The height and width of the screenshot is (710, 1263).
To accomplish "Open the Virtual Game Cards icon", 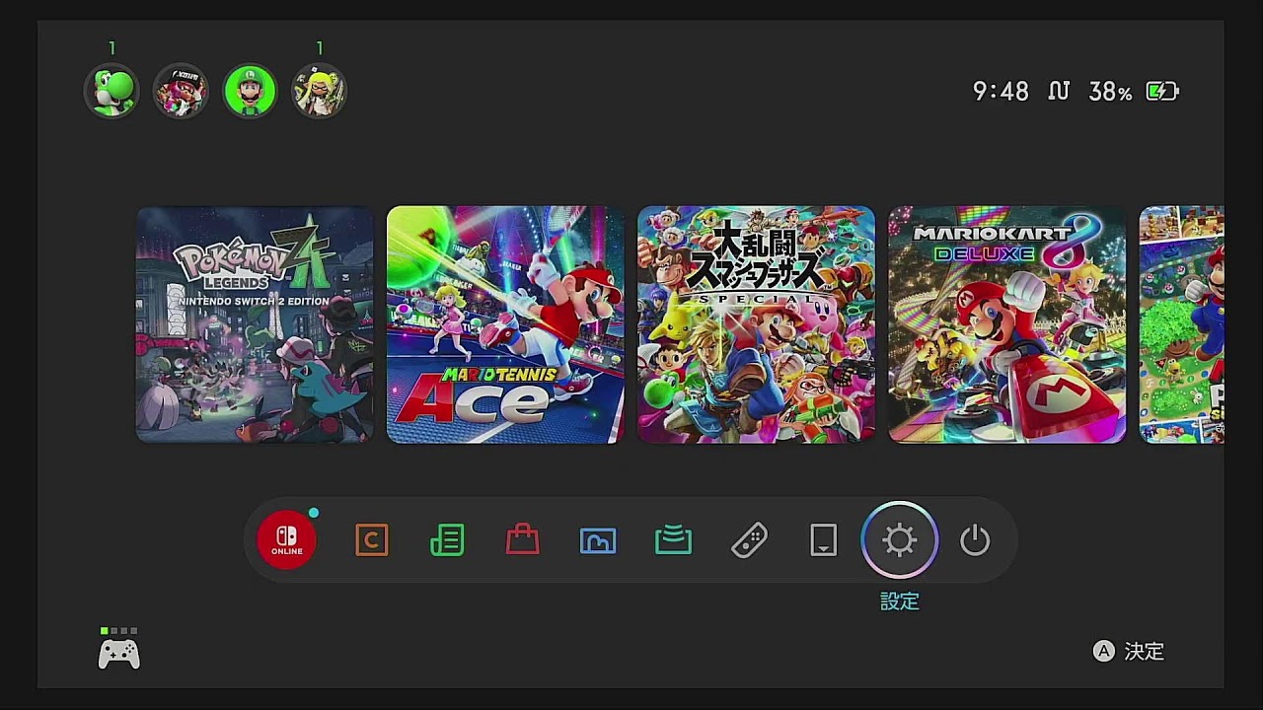I will pos(824,540).
